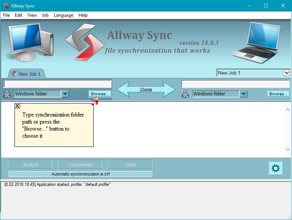
Task: Click the left Browse... button
Action: click(100, 94)
